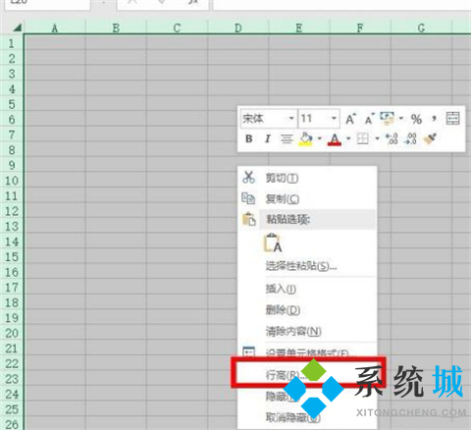Select row 14 header
This screenshot has width=471, height=430.
[x=12, y=242]
